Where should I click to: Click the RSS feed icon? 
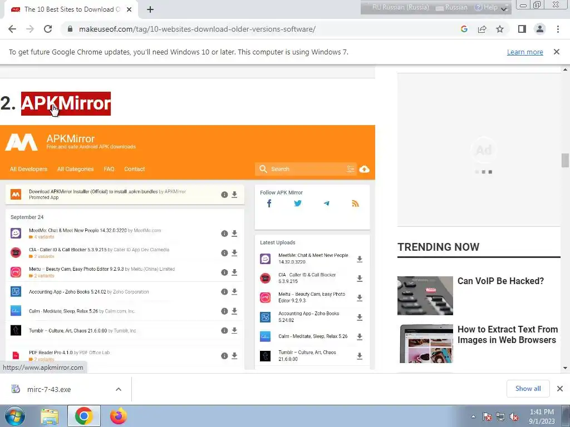pos(355,203)
